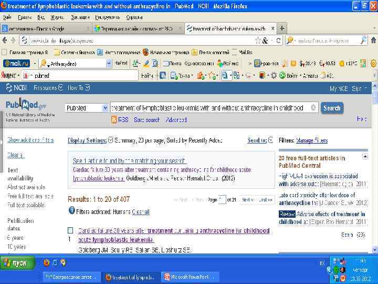Jump to the Last results page
Image resolution: width=378 pixels, height=284 pixels.
[265, 200]
